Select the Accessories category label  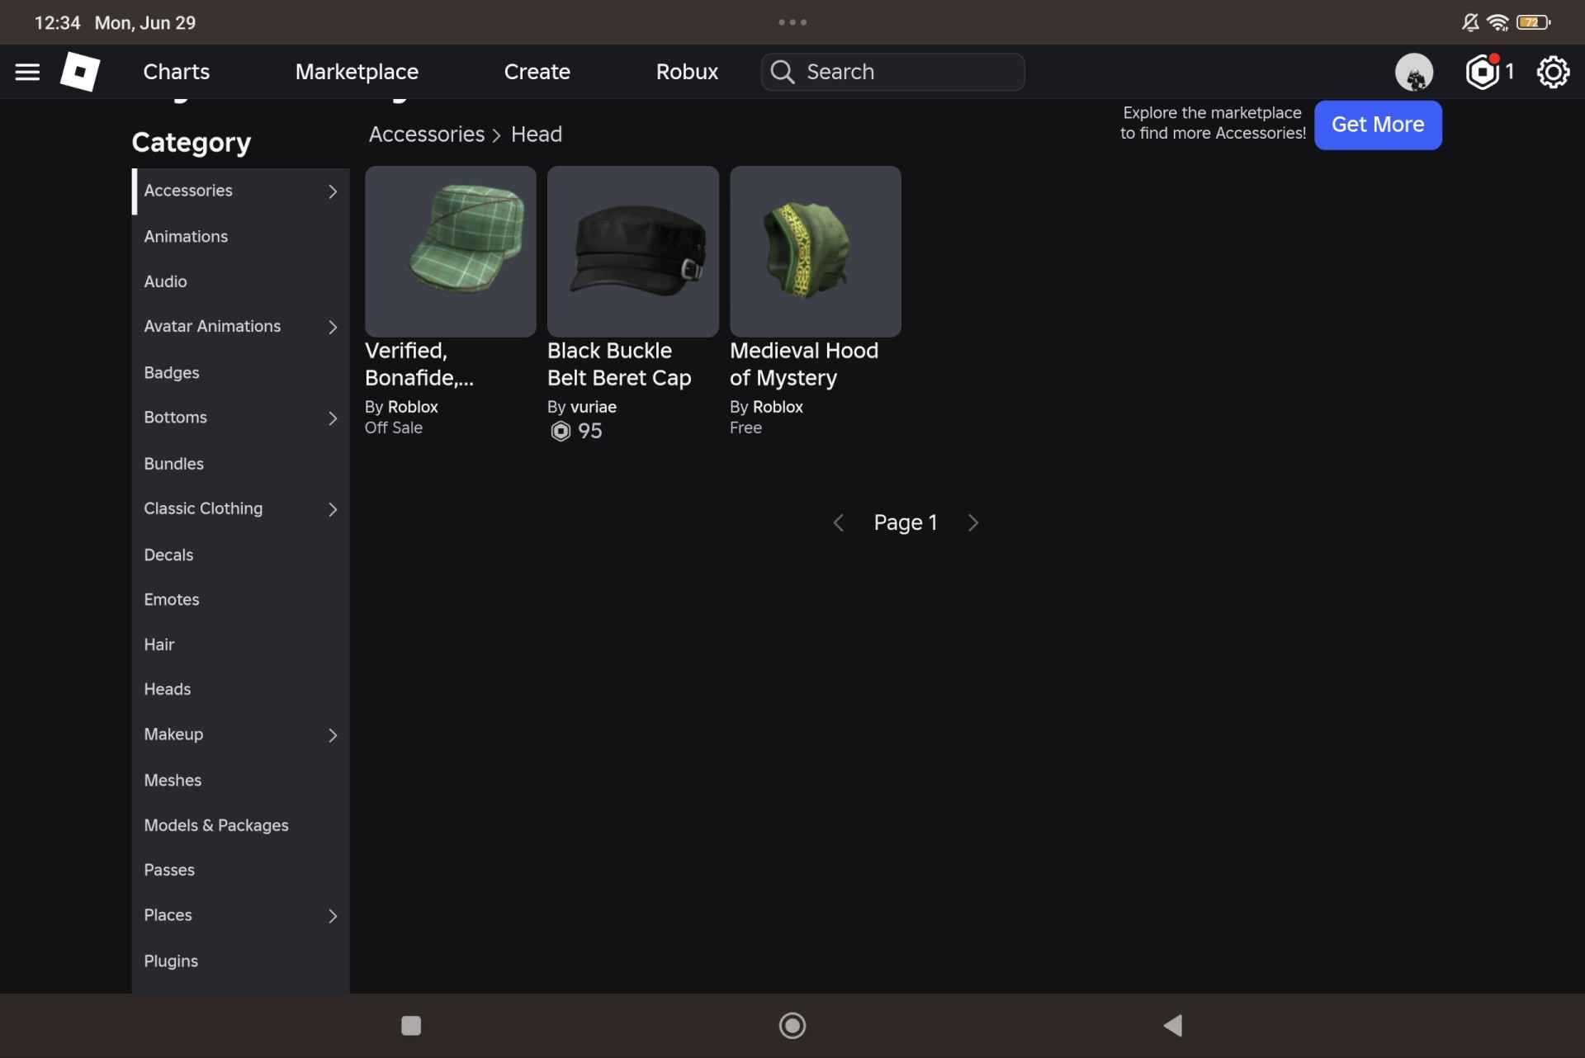[188, 191]
